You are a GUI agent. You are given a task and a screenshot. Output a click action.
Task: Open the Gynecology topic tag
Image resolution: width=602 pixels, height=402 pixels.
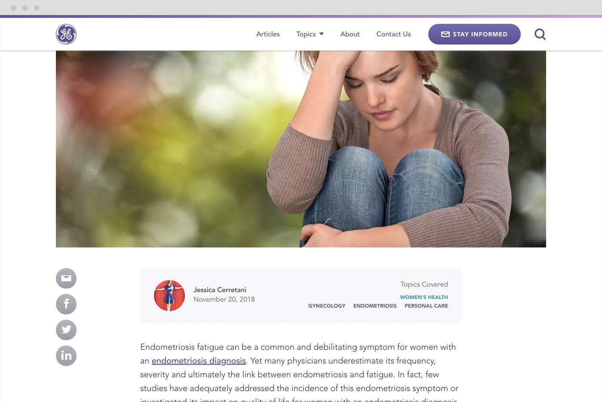(x=327, y=306)
